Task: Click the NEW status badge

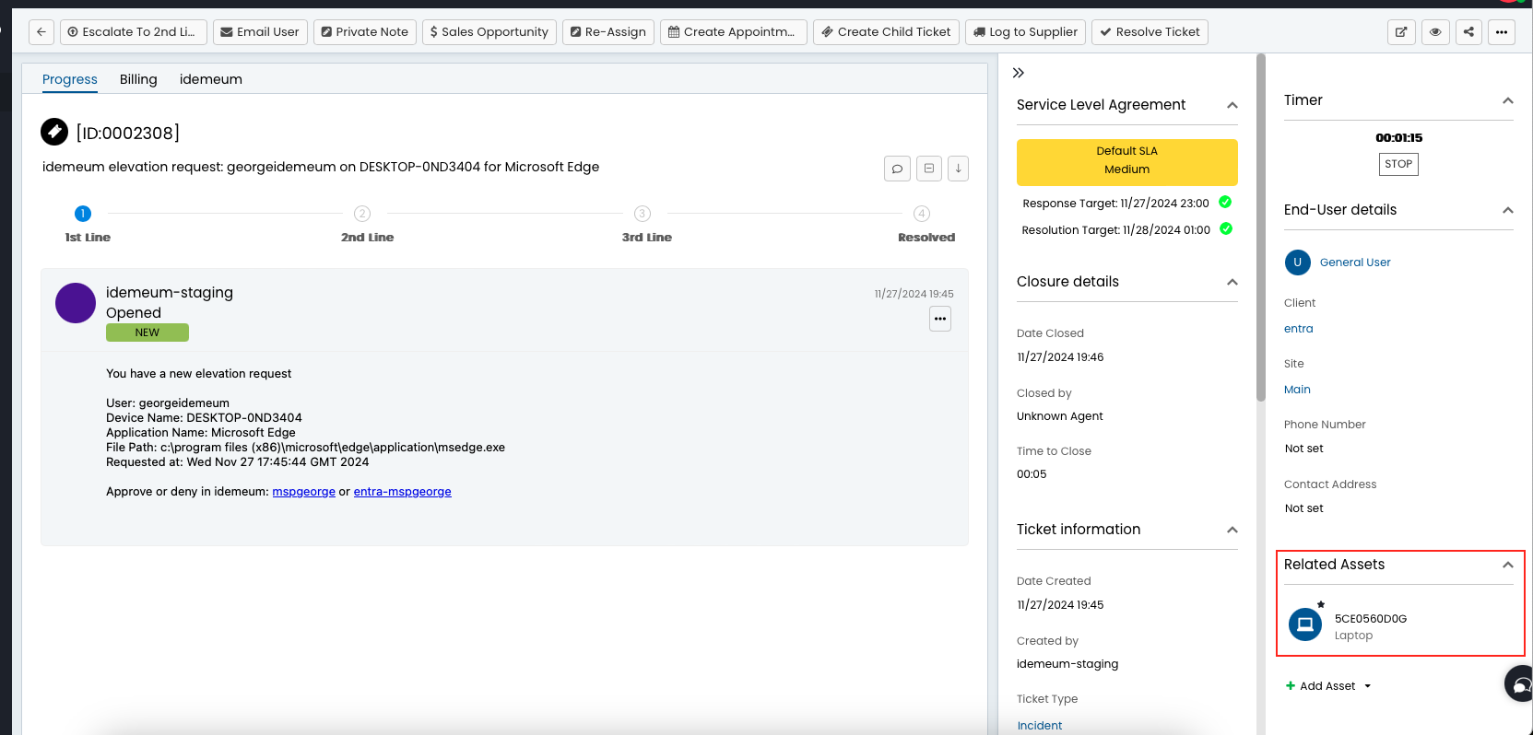Action: [x=147, y=332]
